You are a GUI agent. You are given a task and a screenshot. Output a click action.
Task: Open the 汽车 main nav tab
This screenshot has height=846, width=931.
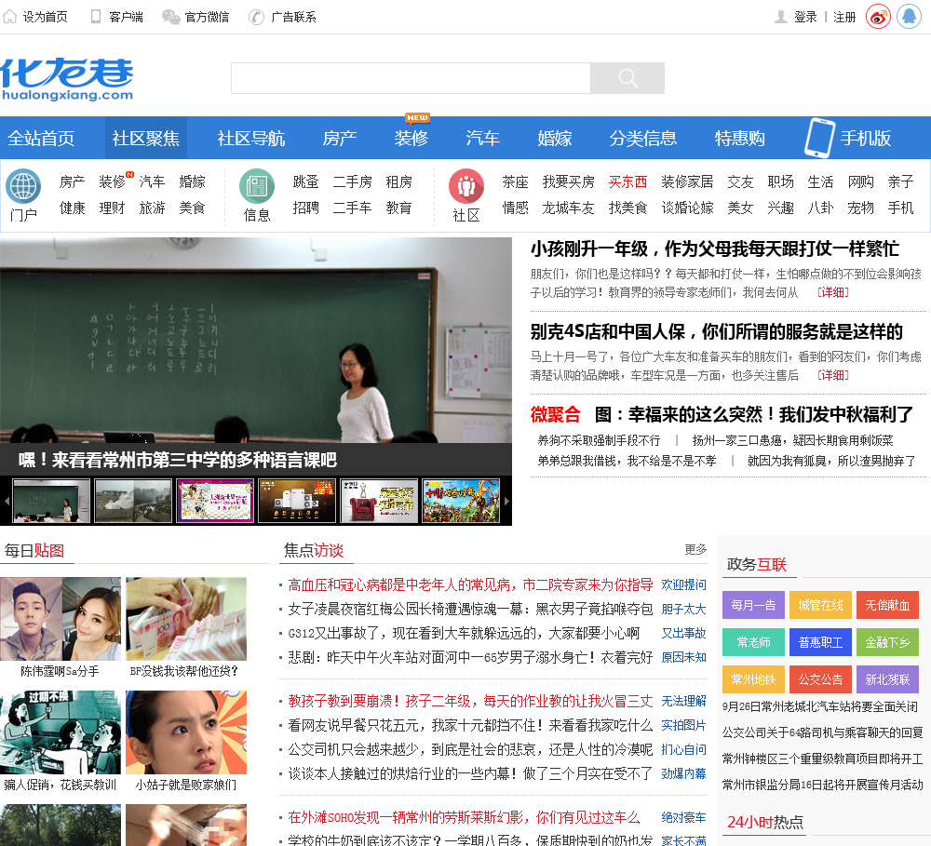(x=482, y=139)
